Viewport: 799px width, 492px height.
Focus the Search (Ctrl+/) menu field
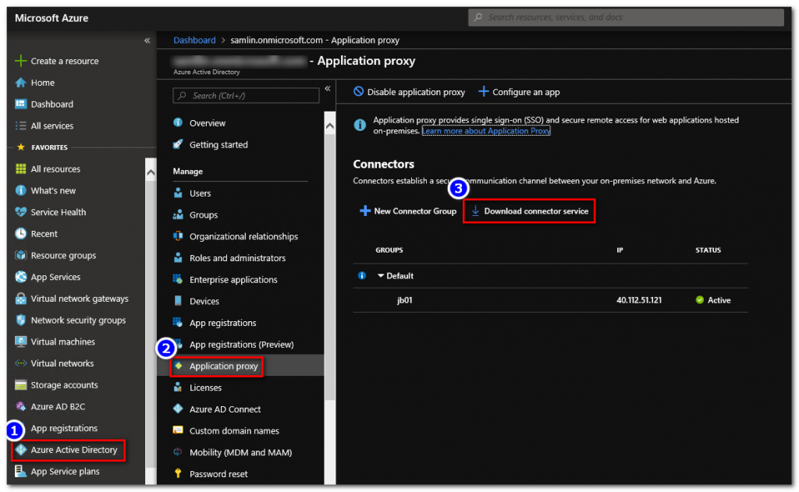click(x=246, y=95)
